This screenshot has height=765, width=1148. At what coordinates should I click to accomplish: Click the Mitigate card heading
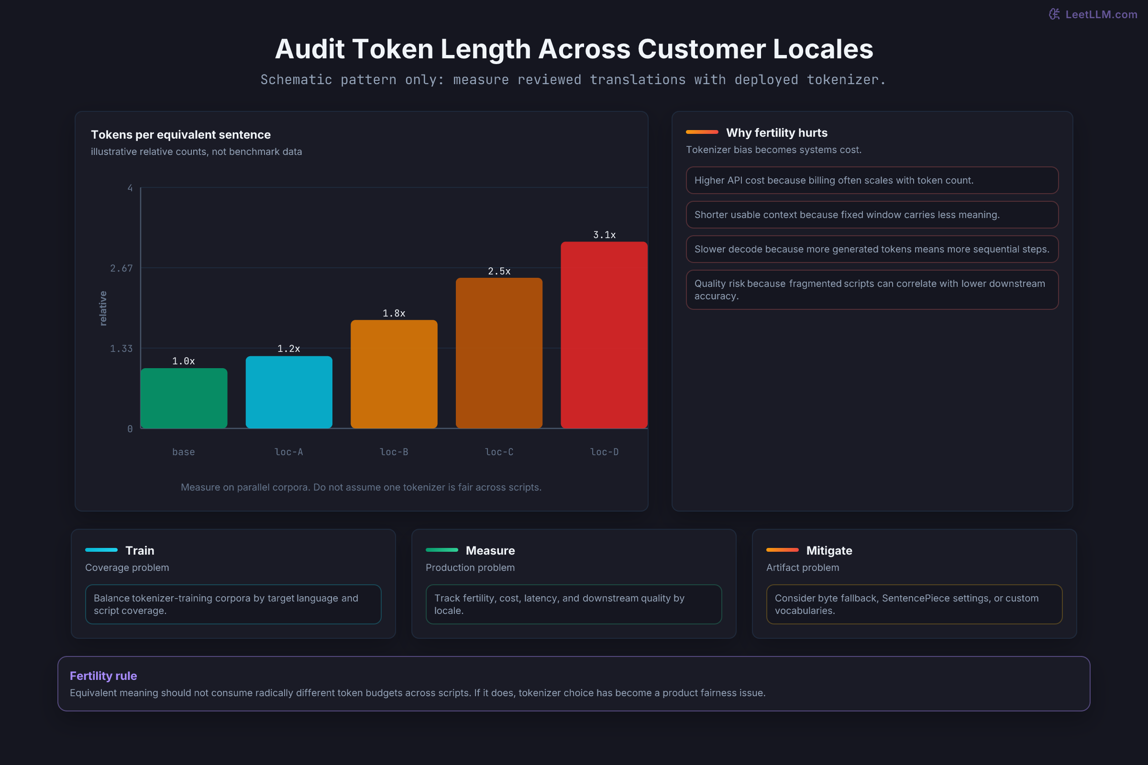pos(829,550)
